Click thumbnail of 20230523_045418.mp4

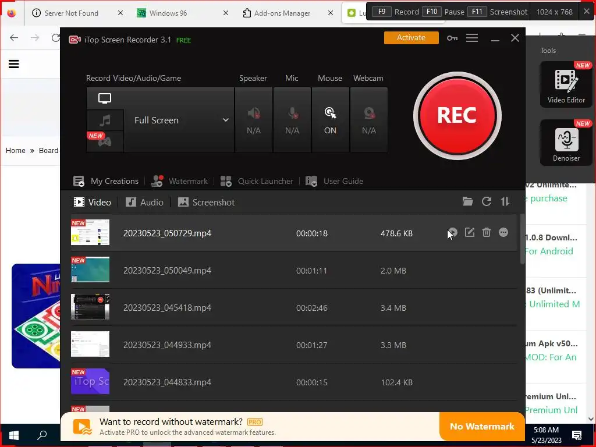90,307
